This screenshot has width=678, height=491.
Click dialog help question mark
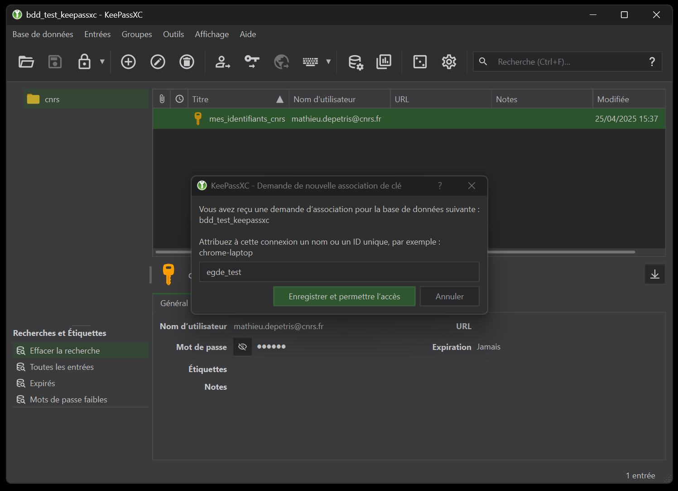[x=440, y=186]
